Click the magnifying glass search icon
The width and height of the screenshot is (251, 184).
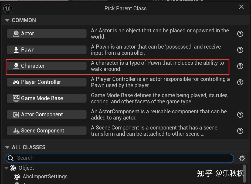pos(11,158)
